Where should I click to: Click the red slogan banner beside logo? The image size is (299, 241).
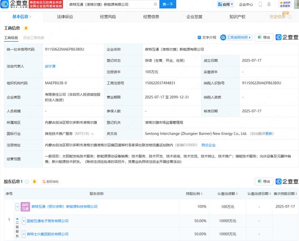click(46, 4)
